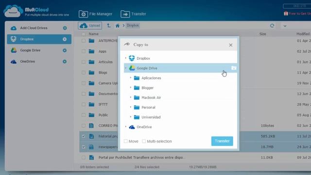Click the Blogs folder icon
This screenshot has height=175, width=311.
click(91, 72)
